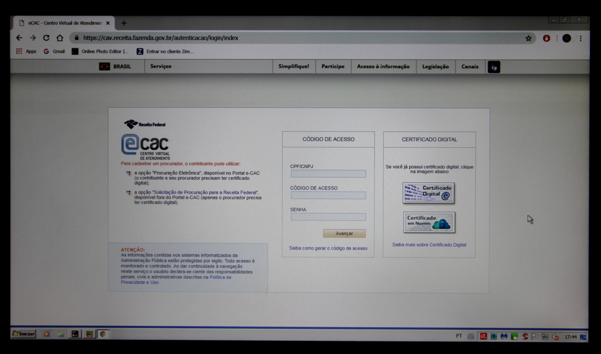The width and height of the screenshot is (601, 354).
Task: Open the Windows Iniciar start menu
Action: click(x=23, y=333)
